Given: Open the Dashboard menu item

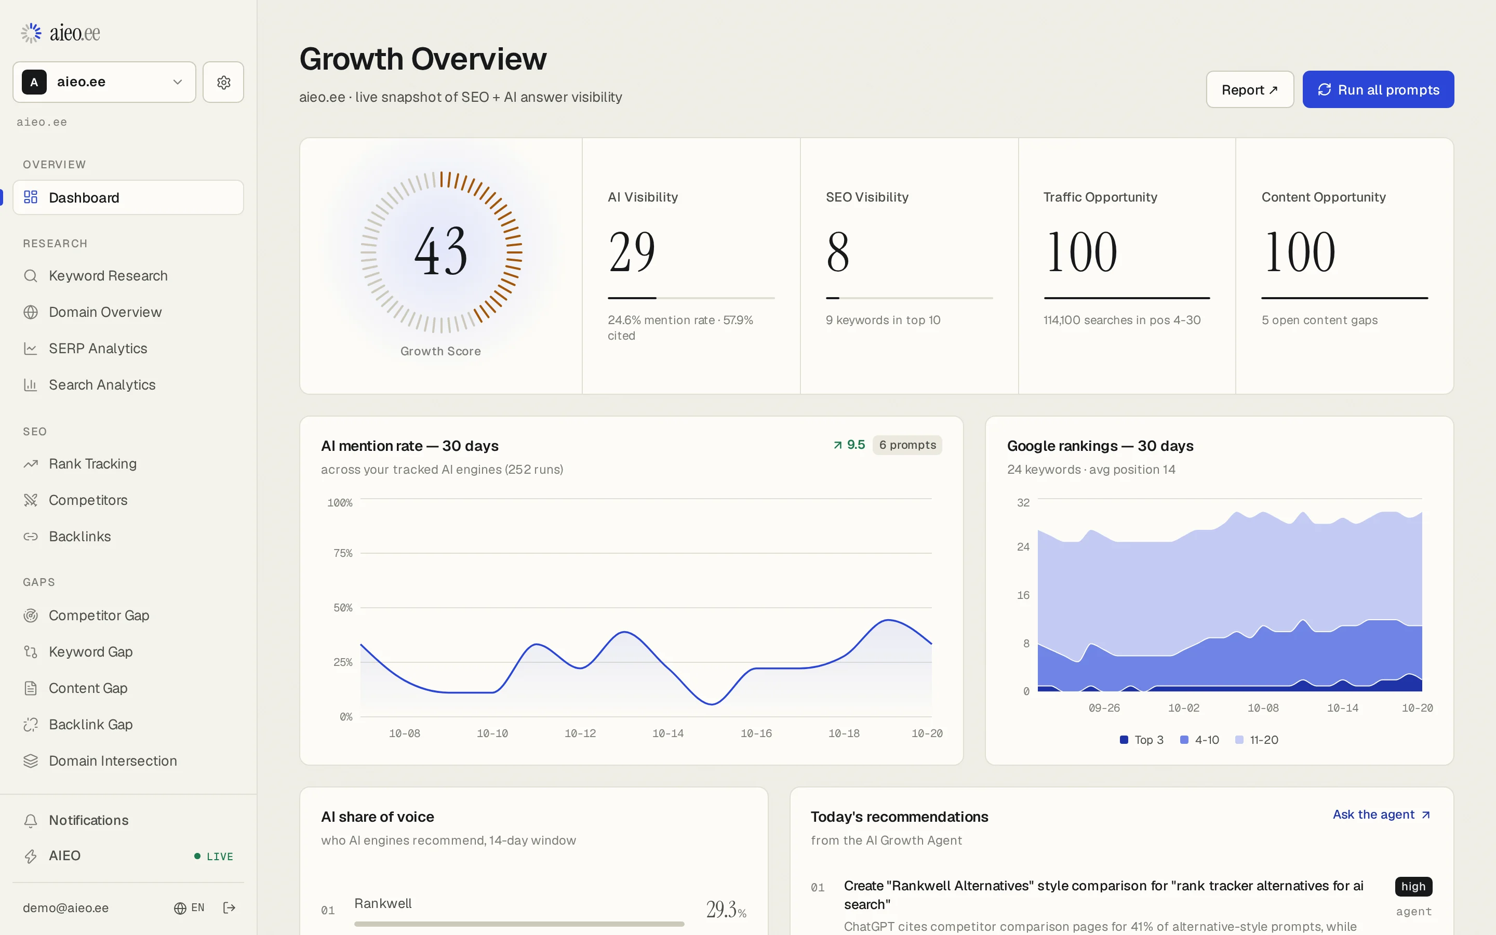Looking at the screenshot, I should point(128,198).
